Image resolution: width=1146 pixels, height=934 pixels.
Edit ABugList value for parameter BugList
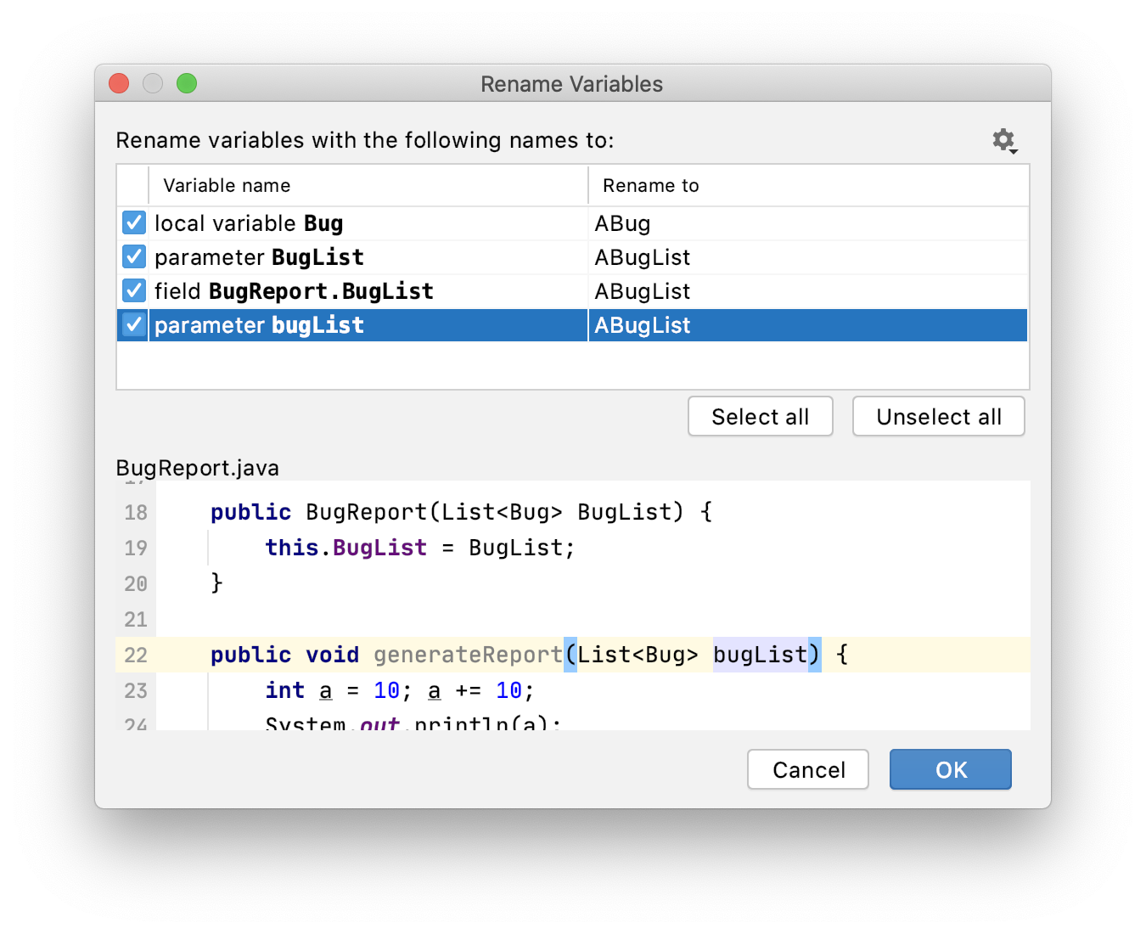click(808, 257)
